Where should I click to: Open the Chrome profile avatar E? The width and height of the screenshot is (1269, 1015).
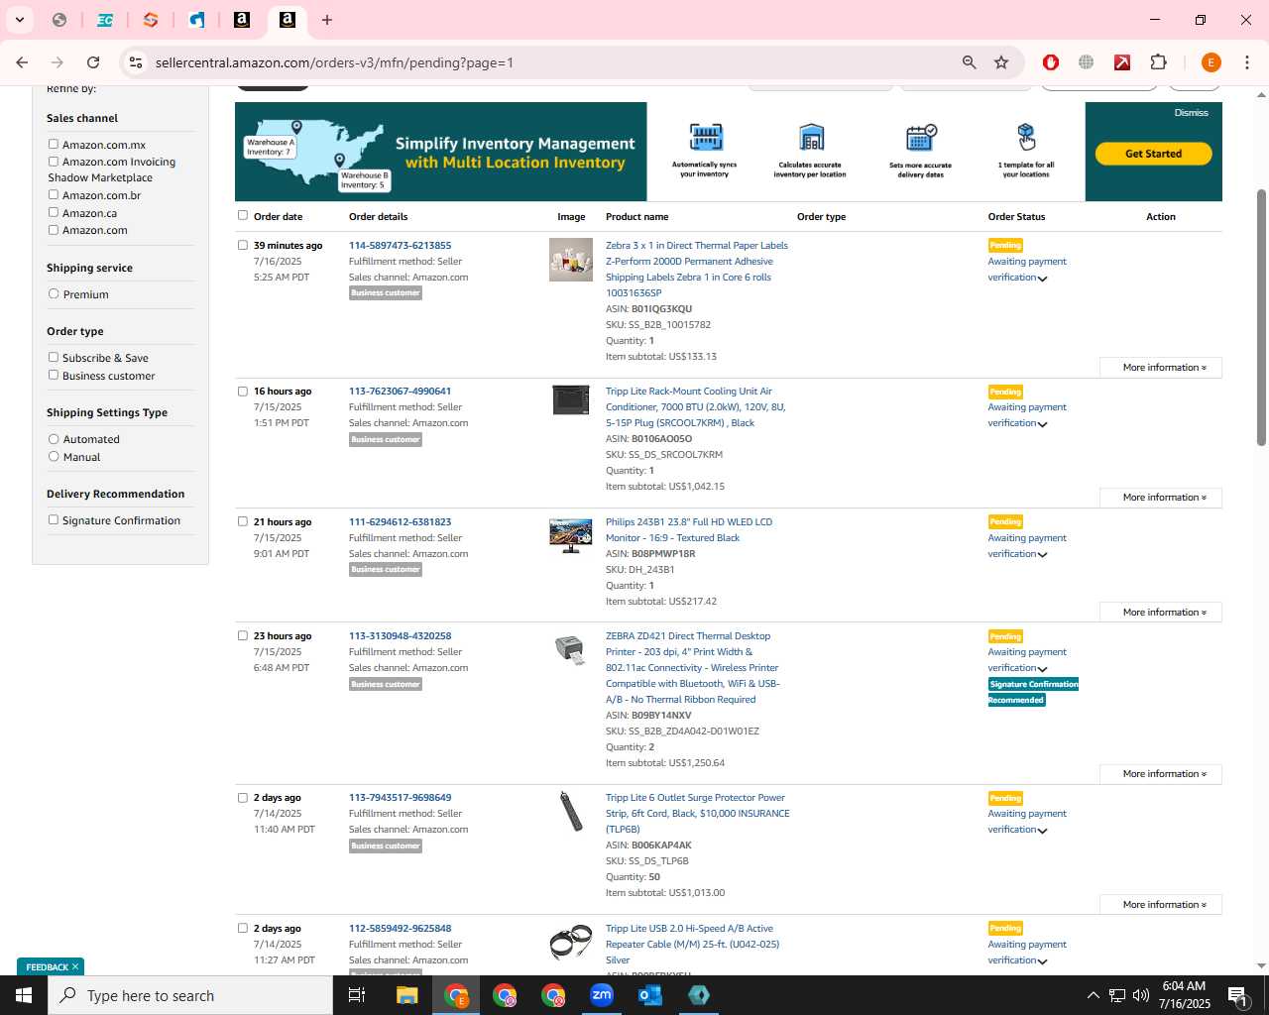coord(1211,62)
